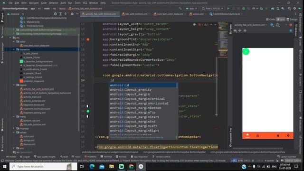Switch to Code view mode

point(271,19)
